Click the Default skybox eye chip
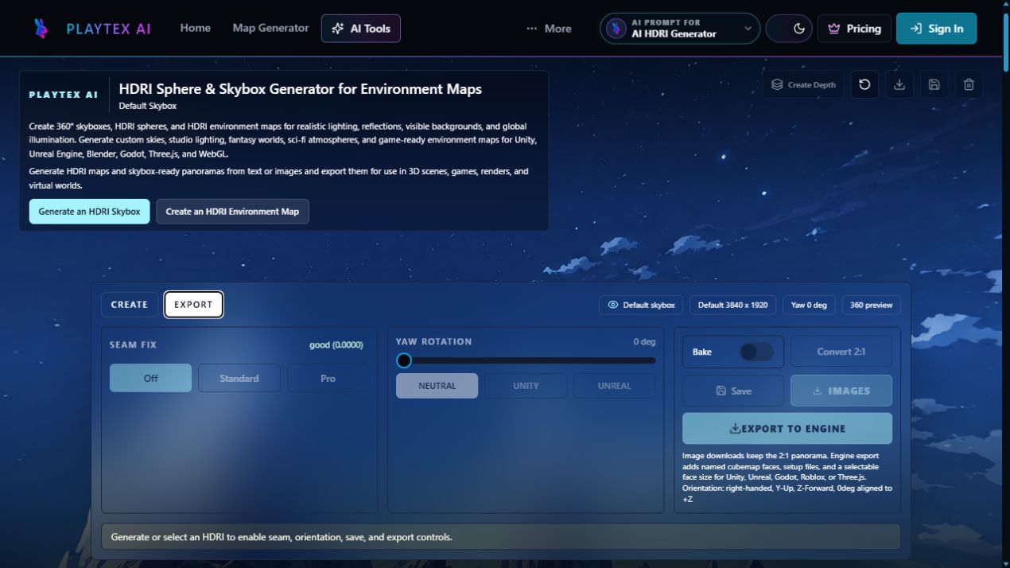The width and height of the screenshot is (1010, 568). [641, 305]
